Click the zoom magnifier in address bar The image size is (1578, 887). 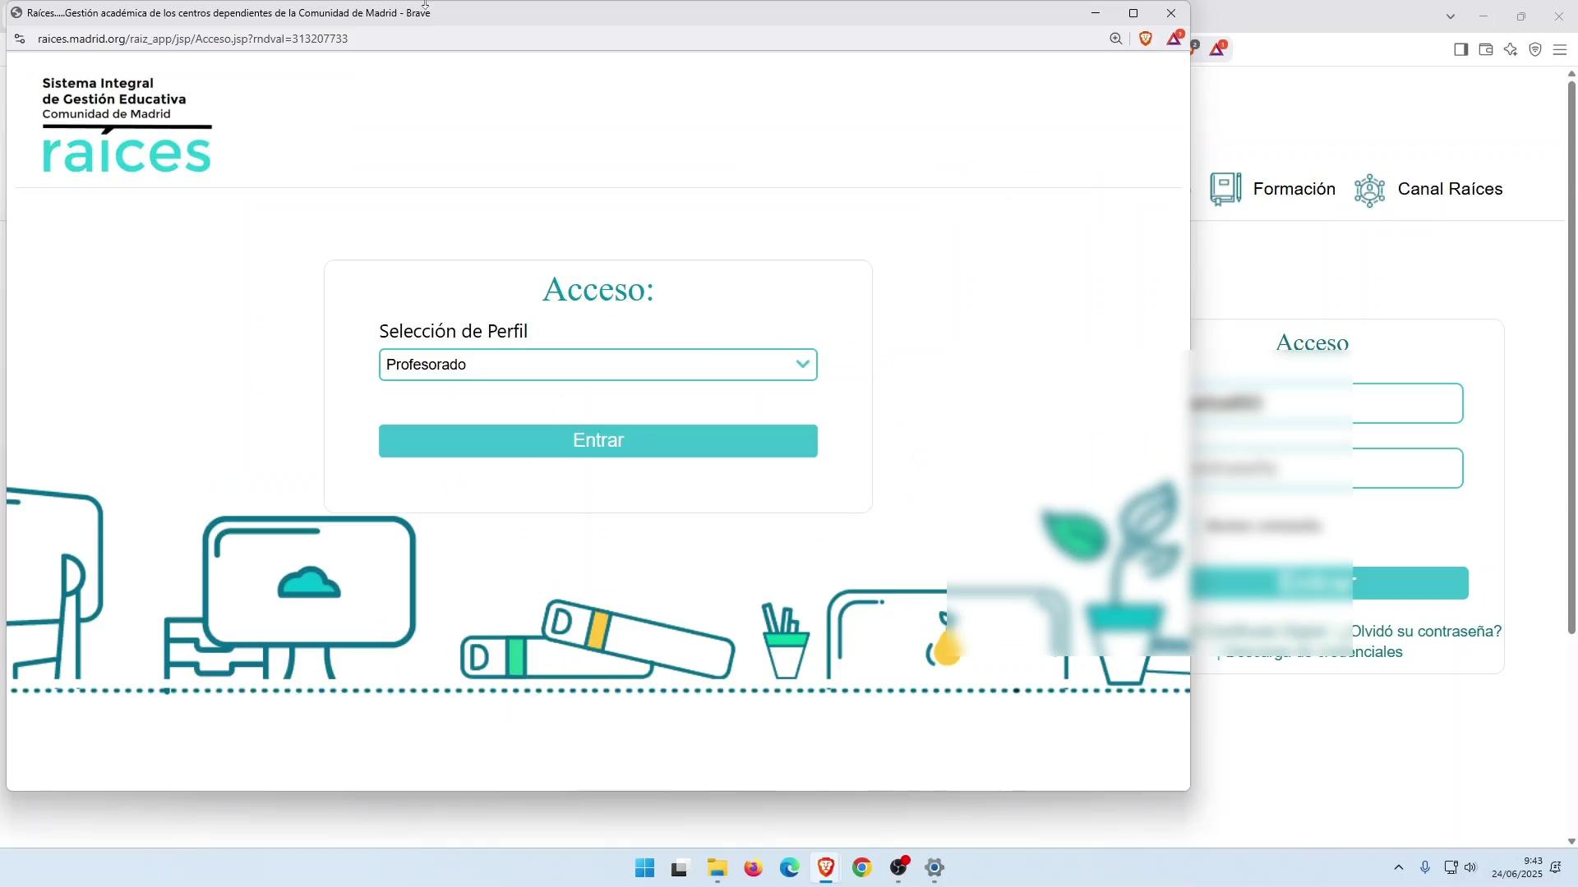(1115, 39)
